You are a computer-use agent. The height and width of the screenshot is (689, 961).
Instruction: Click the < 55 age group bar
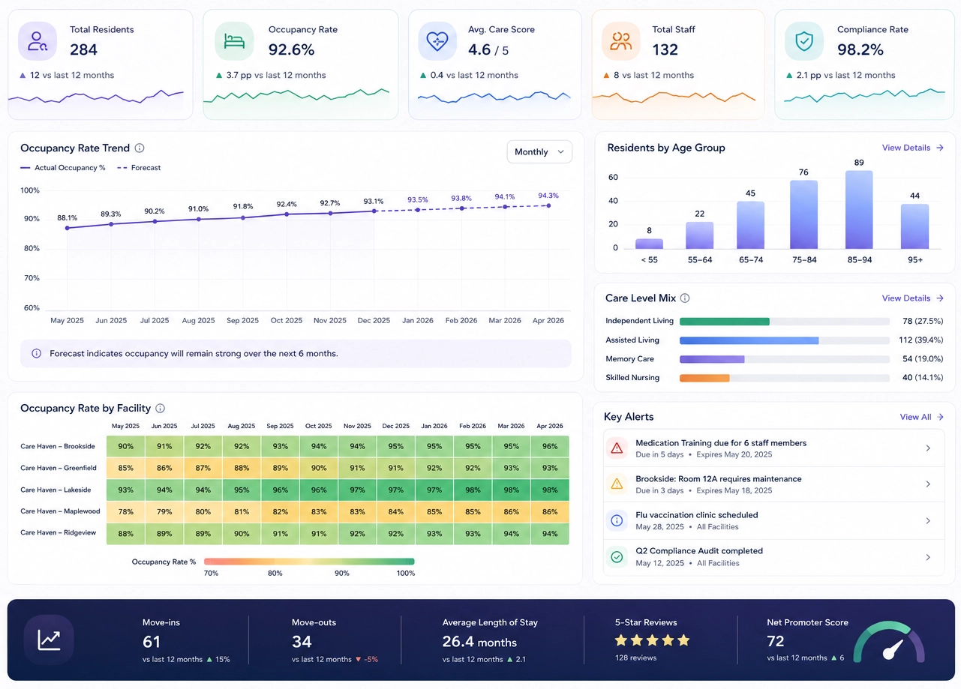point(649,244)
